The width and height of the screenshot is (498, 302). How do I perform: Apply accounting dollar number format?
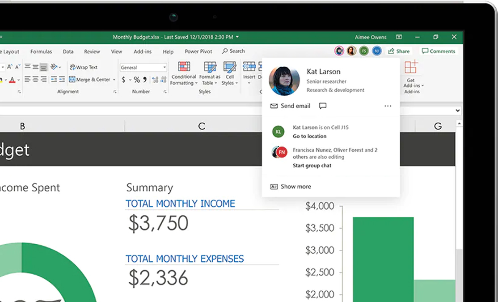(123, 80)
